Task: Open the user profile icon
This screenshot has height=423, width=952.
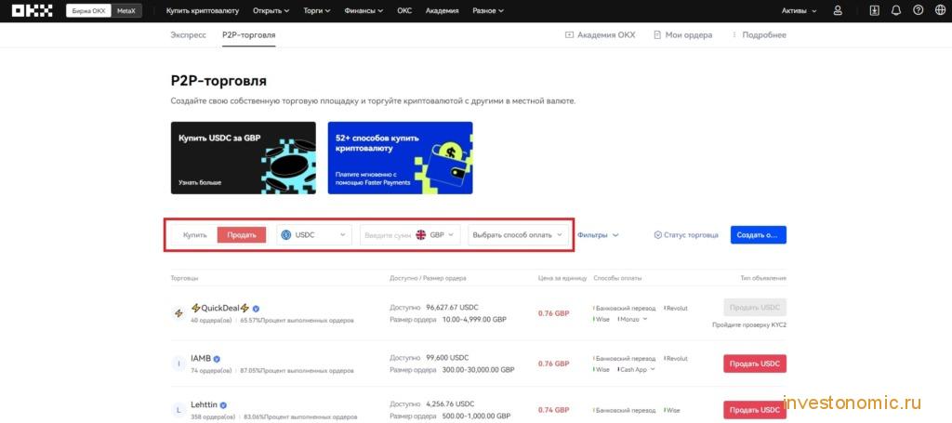Action: 838,10
